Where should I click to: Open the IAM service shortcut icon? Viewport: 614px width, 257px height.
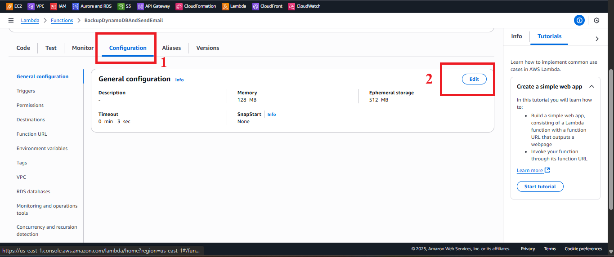[x=54, y=6]
